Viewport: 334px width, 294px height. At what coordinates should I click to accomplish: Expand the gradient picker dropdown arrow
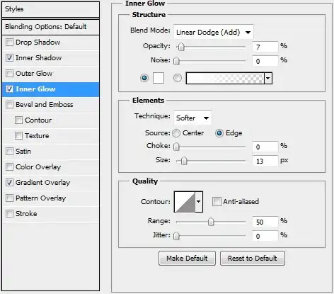[x=268, y=78]
